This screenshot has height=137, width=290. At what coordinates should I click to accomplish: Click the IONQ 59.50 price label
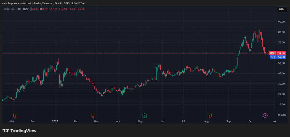click(277, 53)
